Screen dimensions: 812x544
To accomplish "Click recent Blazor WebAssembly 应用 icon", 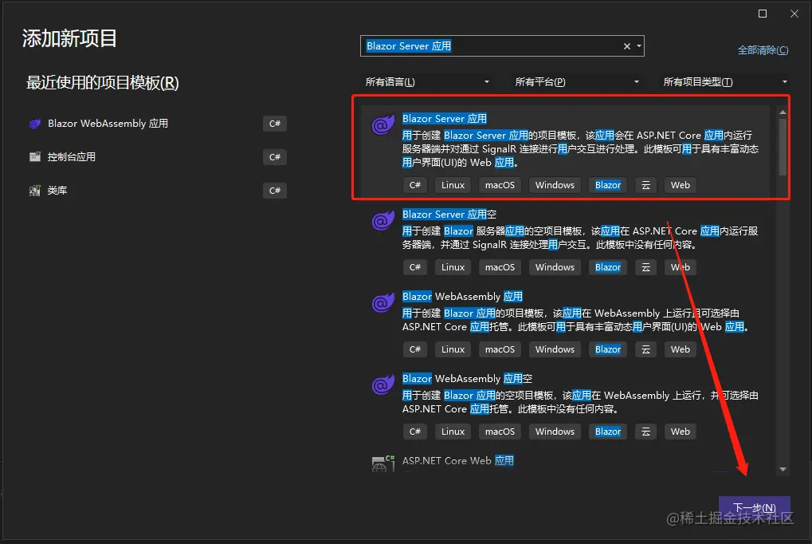I will coord(35,124).
